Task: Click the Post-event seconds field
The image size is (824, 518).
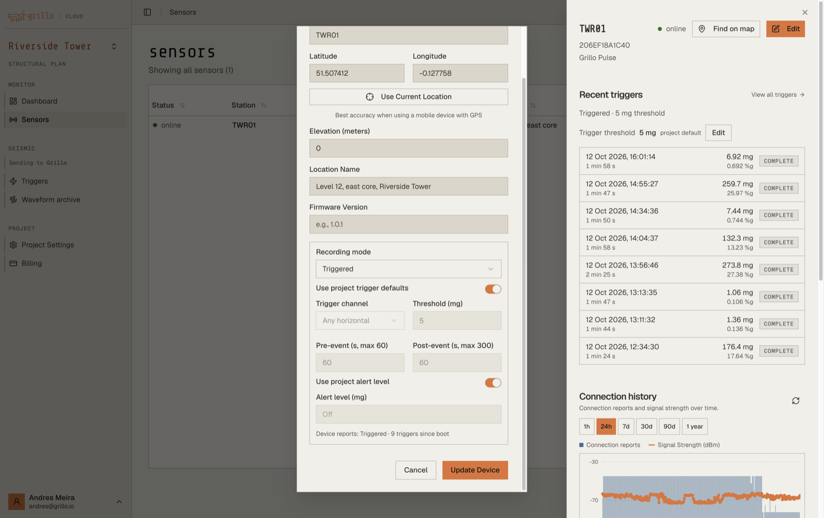Action: (x=457, y=363)
